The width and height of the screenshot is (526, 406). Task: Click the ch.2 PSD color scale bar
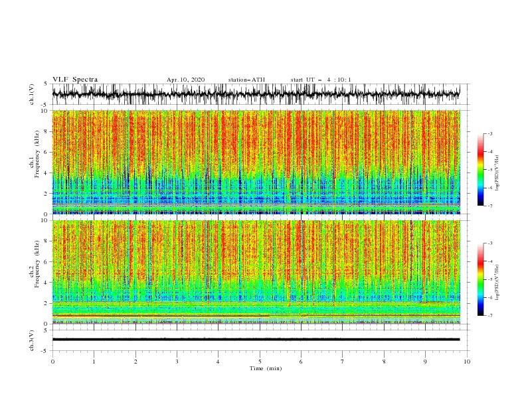480,279
